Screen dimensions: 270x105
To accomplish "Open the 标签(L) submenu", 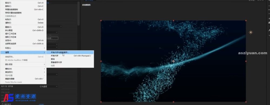I will [x=23, y=48].
